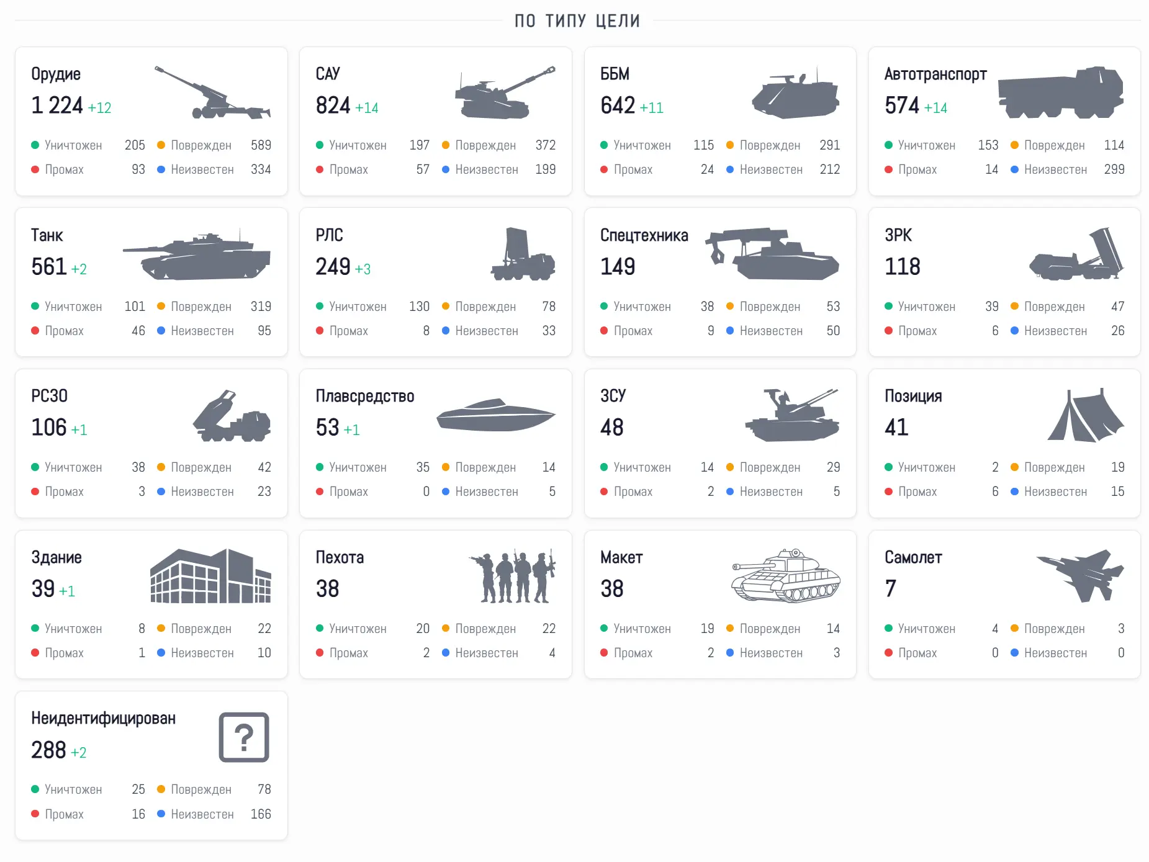Image resolution: width=1149 pixels, height=862 pixels.
Task: Click the Поврежден label in the ЗРК card
Action: pos(1054,307)
